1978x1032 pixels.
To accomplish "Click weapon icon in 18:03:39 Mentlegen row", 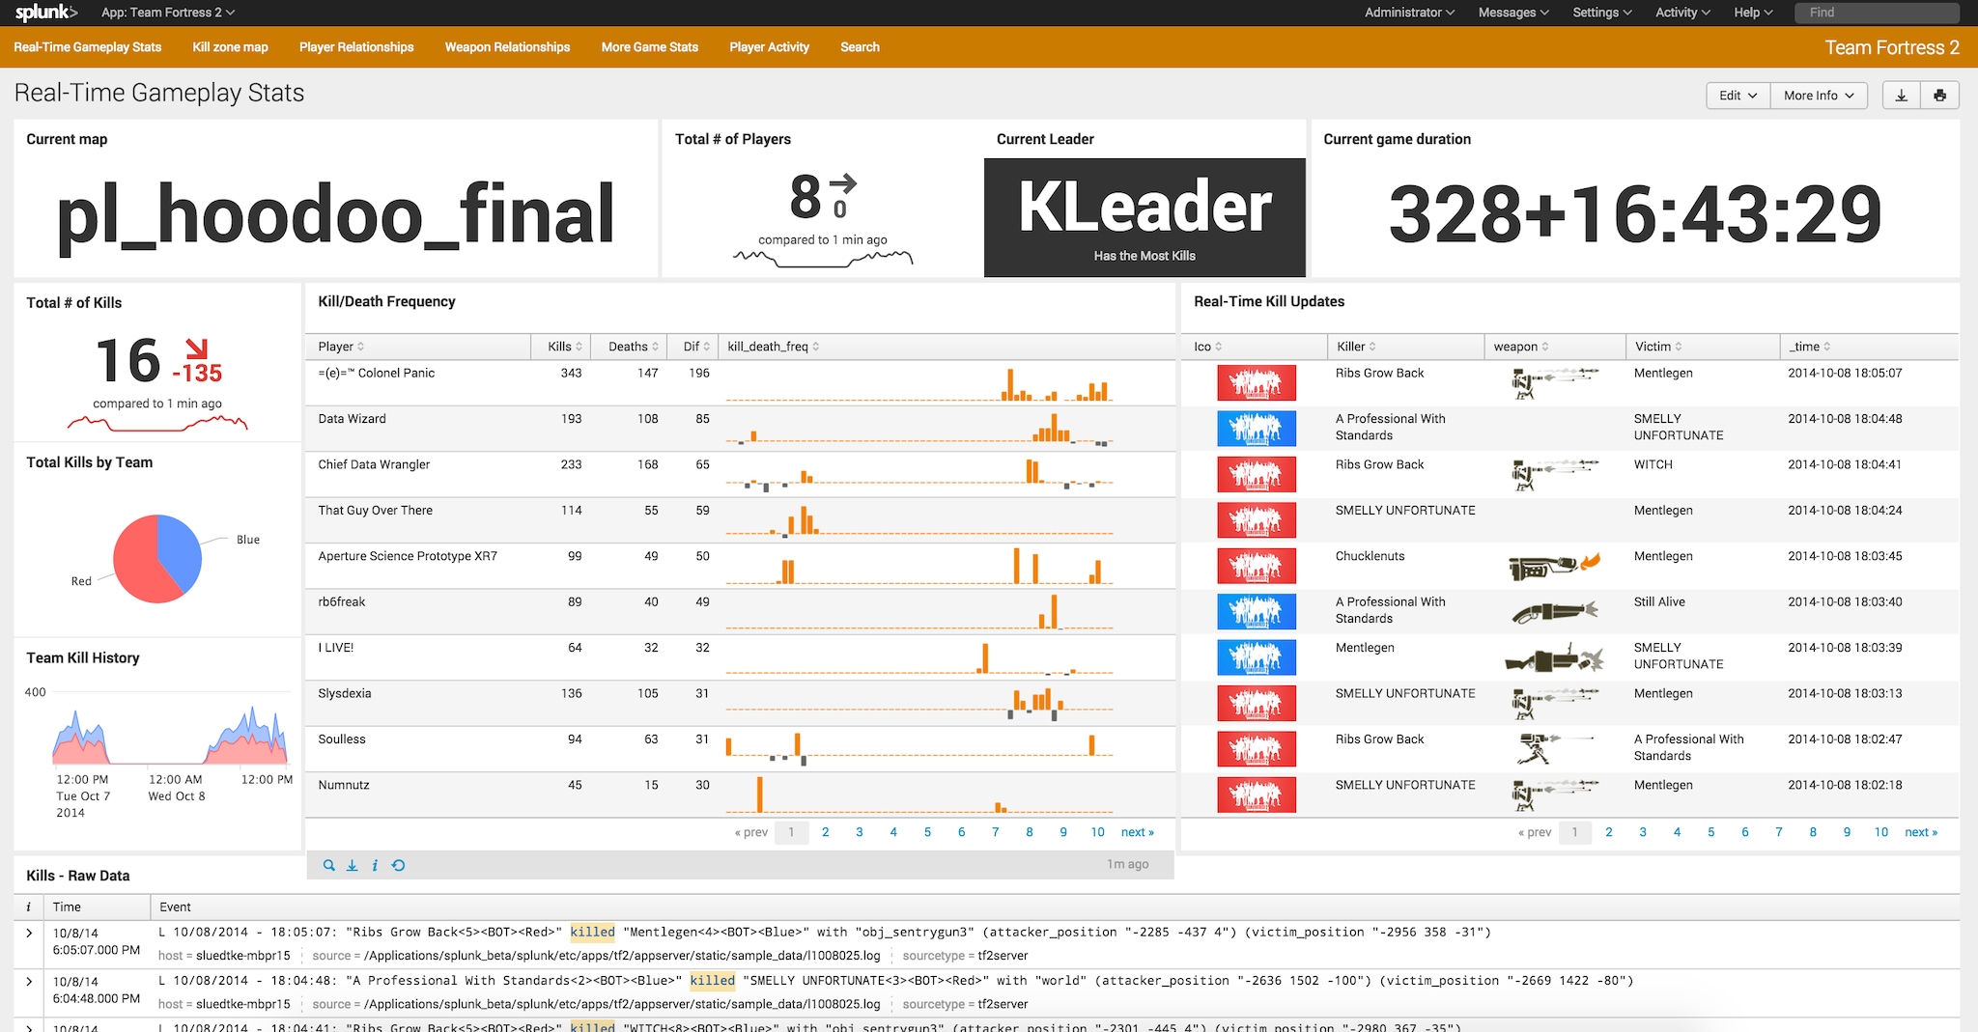I will (1553, 658).
